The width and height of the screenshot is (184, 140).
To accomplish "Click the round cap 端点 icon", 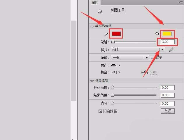I will (113, 65).
